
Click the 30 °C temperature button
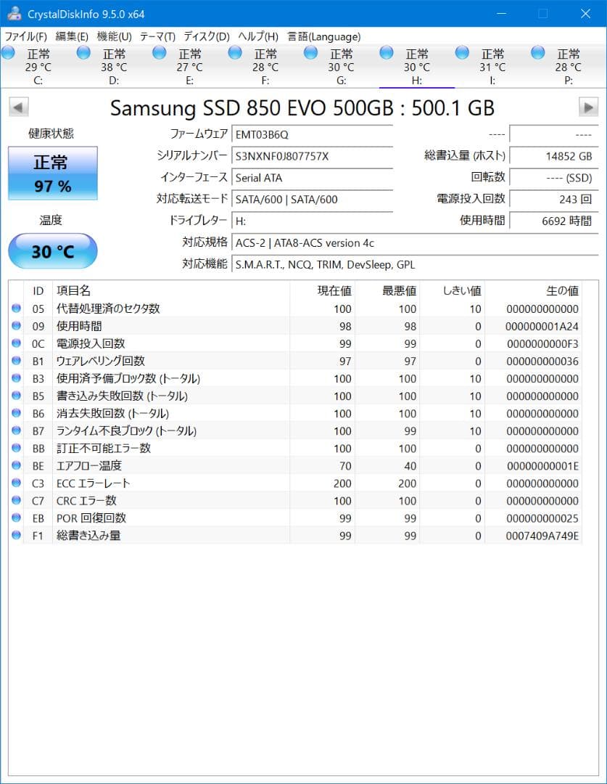(x=53, y=251)
